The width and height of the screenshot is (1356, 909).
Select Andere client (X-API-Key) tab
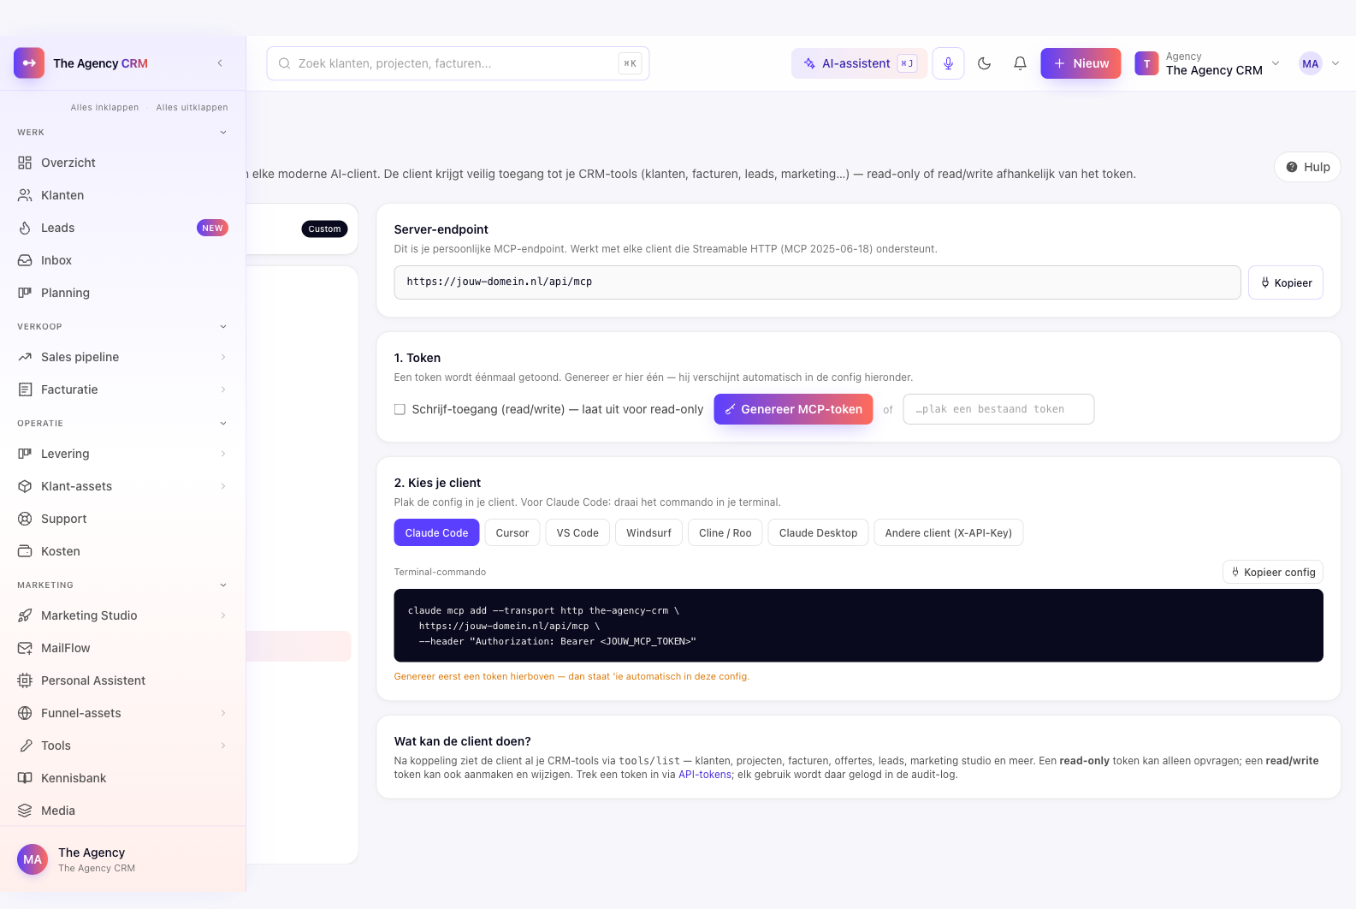coord(948,532)
